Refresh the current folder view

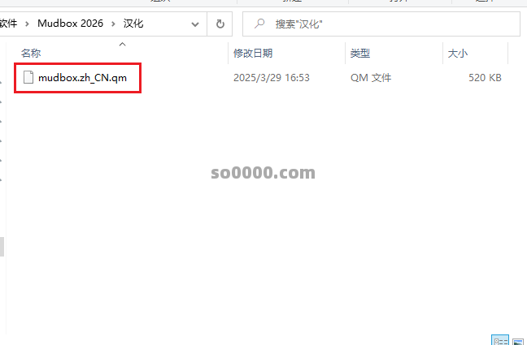[220, 24]
